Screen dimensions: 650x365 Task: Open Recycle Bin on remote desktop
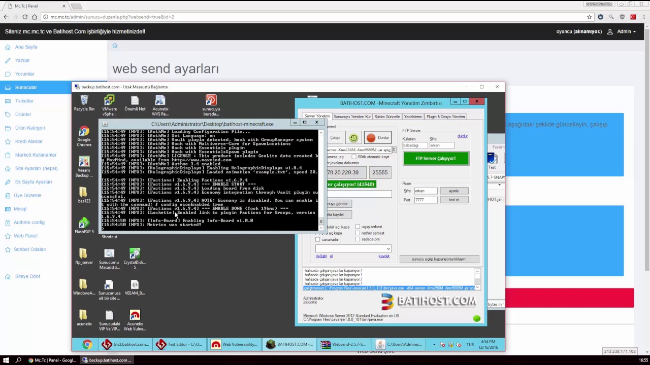[x=84, y=103]
